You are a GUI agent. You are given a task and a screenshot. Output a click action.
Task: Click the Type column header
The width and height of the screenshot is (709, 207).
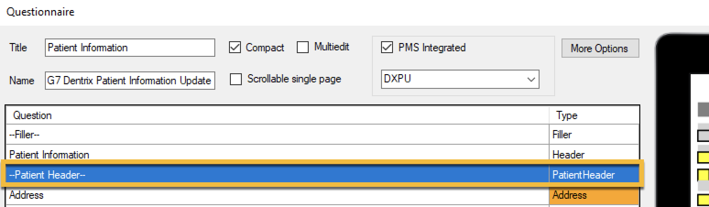(594, 115)
